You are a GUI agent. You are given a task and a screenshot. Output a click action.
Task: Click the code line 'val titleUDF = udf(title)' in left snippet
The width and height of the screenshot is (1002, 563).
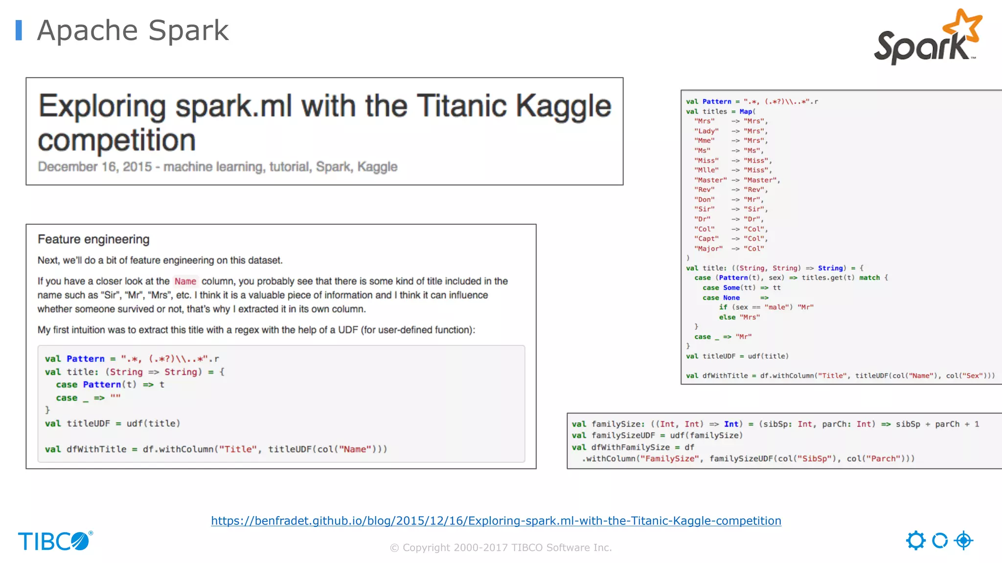(x=113, y=424)
